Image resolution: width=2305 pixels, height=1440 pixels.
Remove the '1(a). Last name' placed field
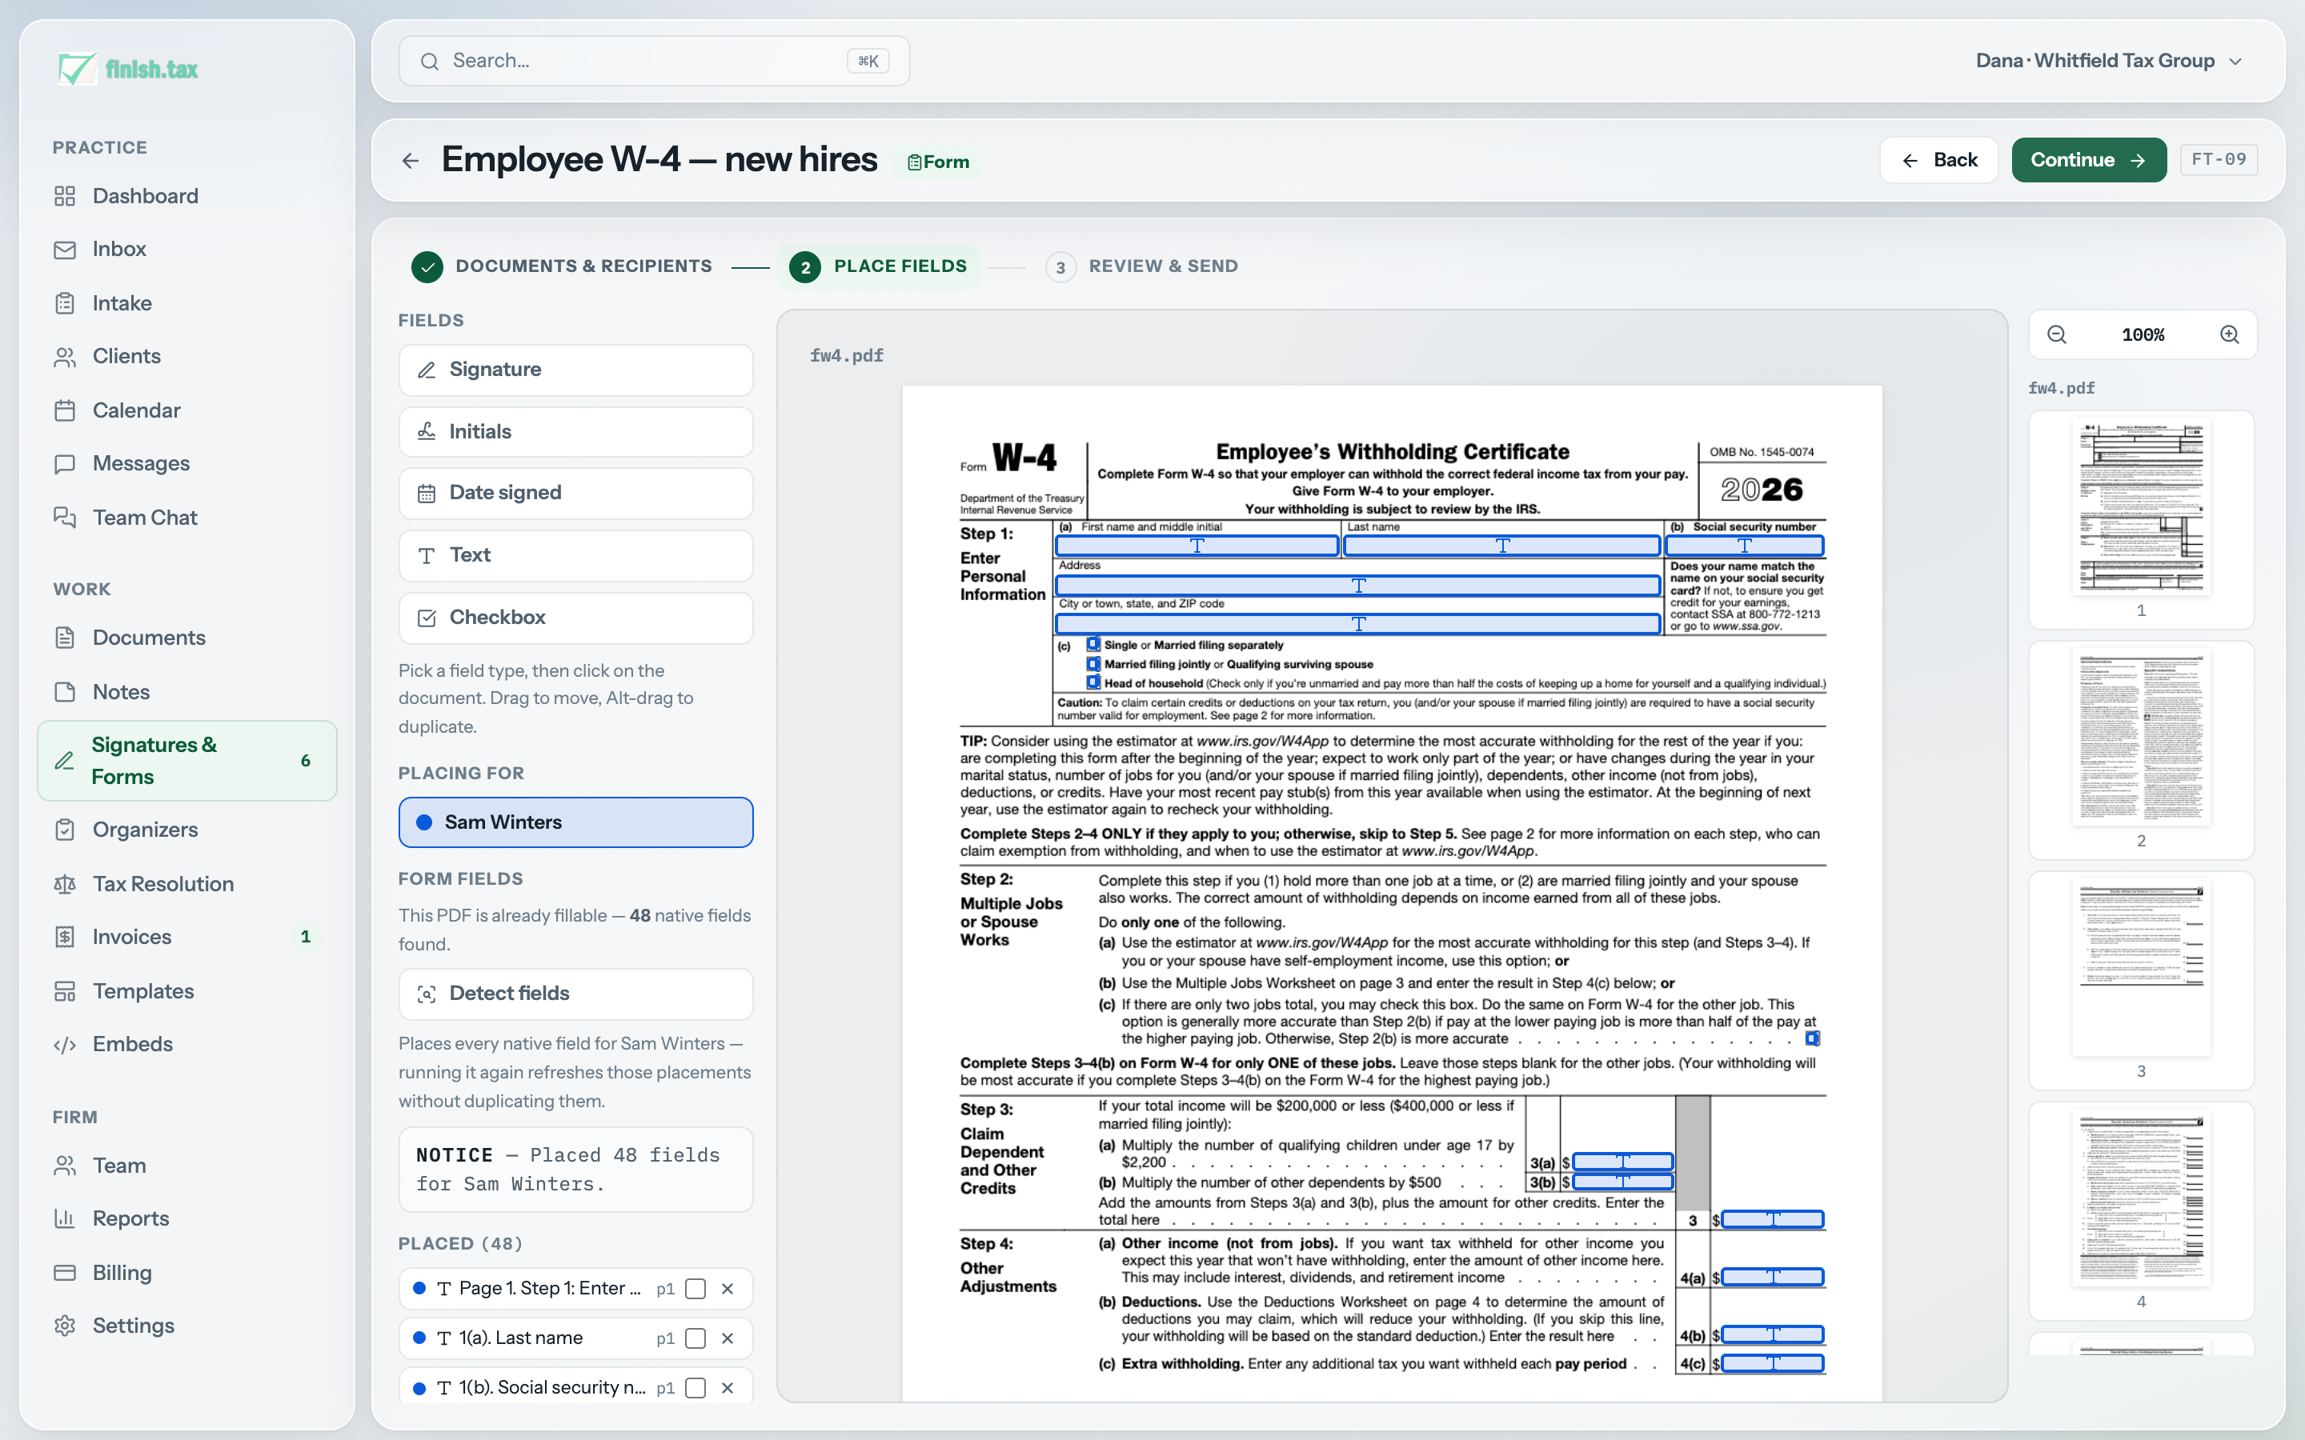(728, 1338)
